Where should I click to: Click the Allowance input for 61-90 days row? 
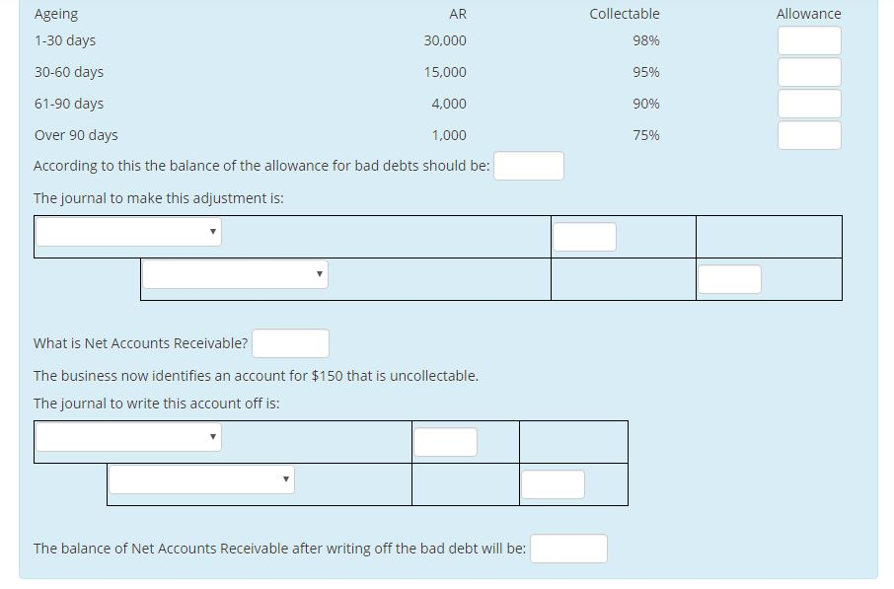coord(808,103)
